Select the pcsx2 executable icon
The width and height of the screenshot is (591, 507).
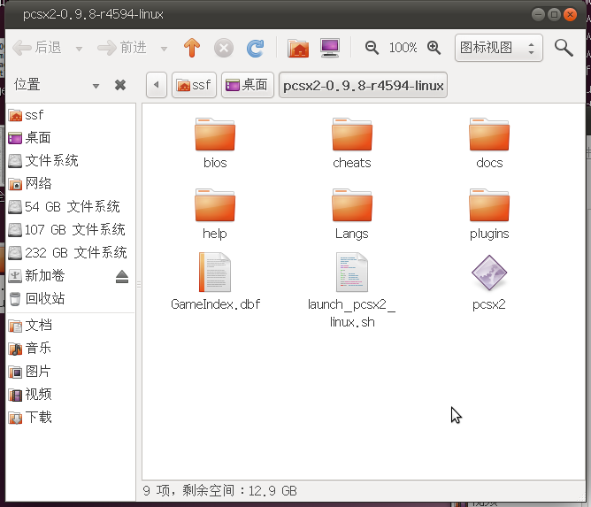coord(489,282)
